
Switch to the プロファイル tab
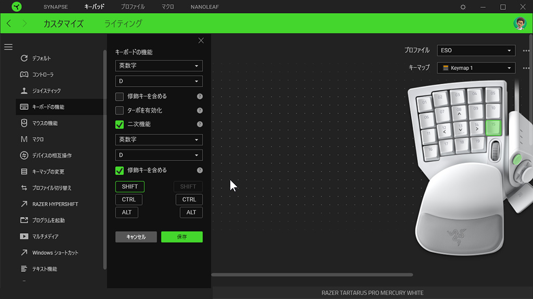133,7
